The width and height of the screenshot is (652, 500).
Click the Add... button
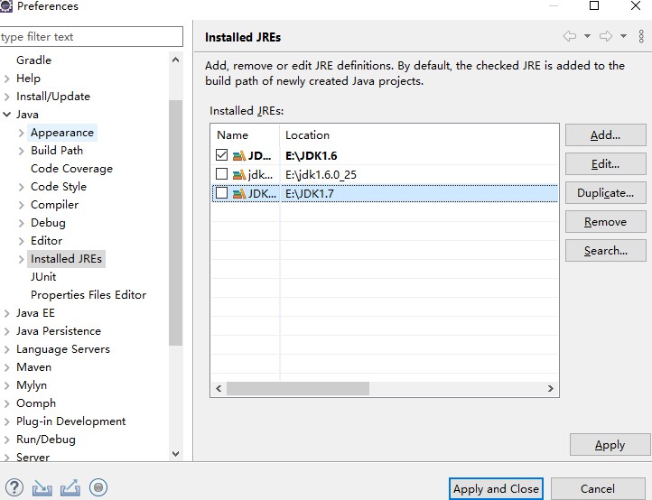click(x=605, y=135)
